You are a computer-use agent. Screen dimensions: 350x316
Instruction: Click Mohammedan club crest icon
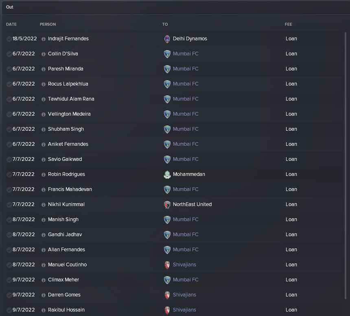coord(167,174)
